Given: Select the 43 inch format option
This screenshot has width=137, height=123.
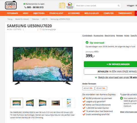Looking at the screenshot, I should (x=88, y=88).
